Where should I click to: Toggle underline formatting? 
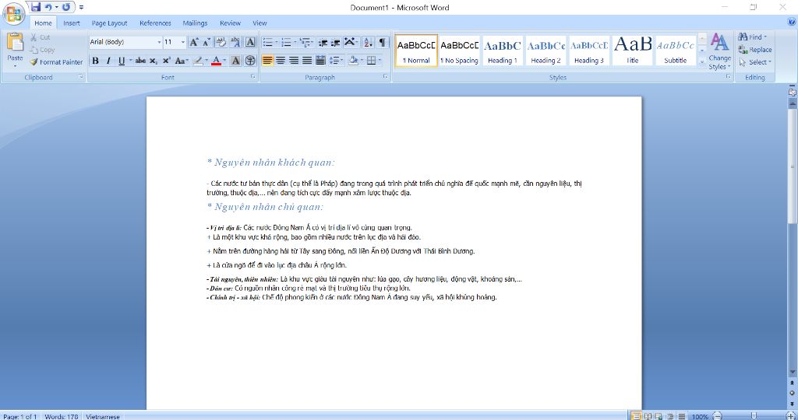[121, 61]
